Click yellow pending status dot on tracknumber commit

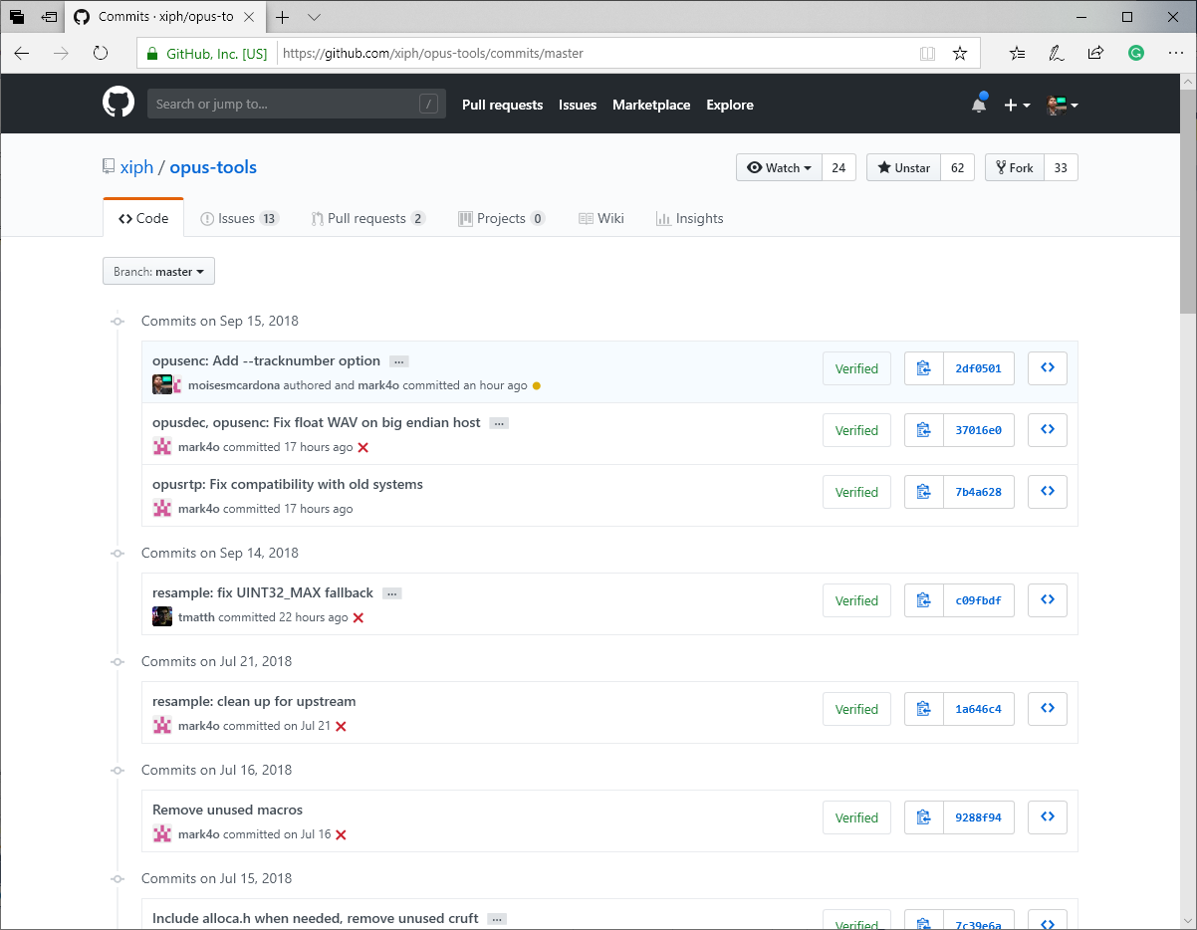pos(537,385)
